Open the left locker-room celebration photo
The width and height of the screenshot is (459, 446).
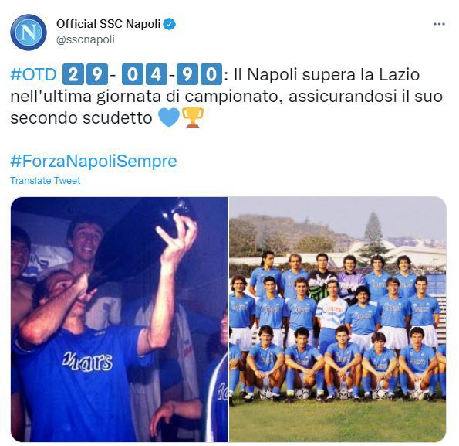[x=119, y=319]
